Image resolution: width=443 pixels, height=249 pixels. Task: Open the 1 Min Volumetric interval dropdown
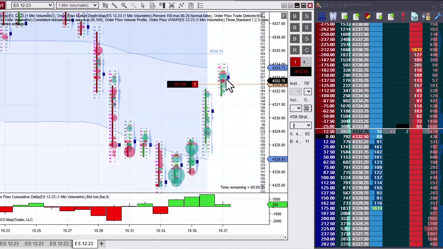(78, 5)
